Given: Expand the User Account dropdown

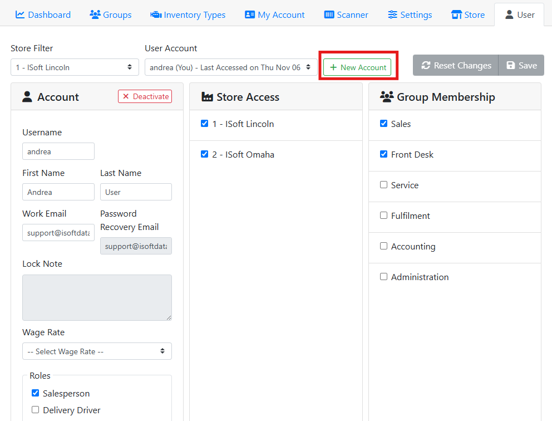Looking at the screenshot, I should [230, 67].
